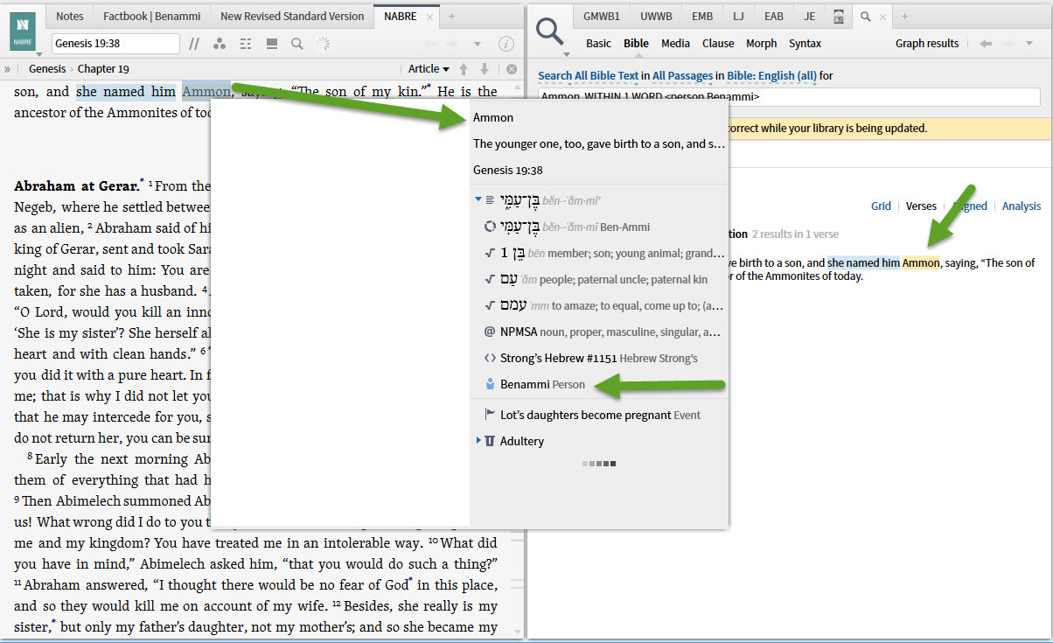Screen dimensions: 1053x643
Task: Switch to the JE tab
Action: click(809, 17)
